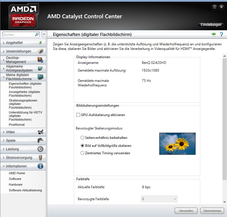
Task: Expand the Video section
Action: coord(4,132)
